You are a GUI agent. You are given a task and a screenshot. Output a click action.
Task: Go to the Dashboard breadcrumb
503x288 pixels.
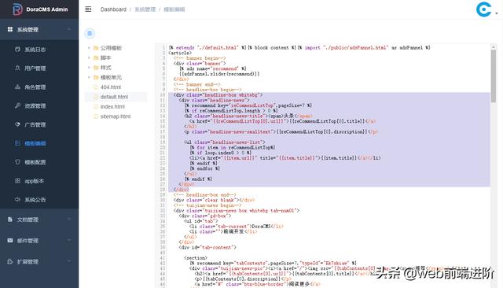click(113, 9)
